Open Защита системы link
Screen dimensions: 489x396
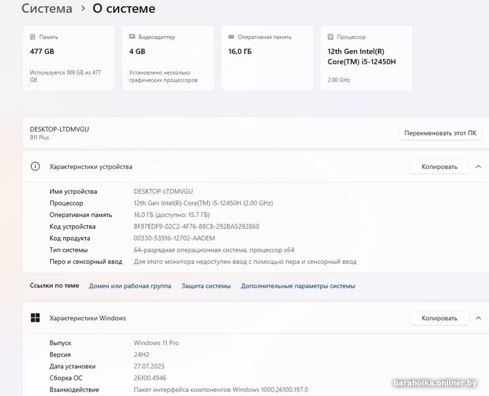(206, 286)
